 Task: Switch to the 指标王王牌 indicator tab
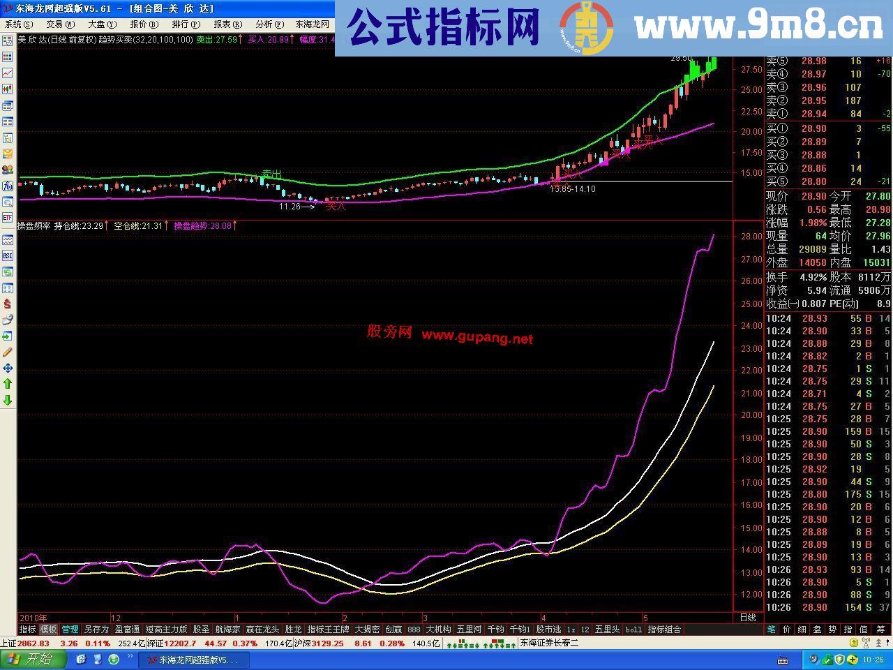(x=328, y=630)
